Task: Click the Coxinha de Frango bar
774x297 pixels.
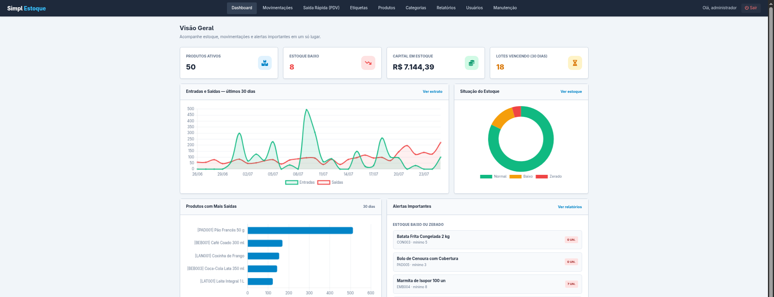Action: (x=263, y=256)
